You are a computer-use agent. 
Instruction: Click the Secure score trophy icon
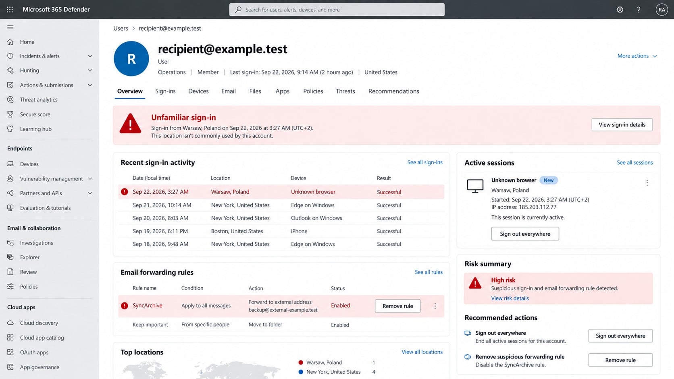[x=10, y=114]
